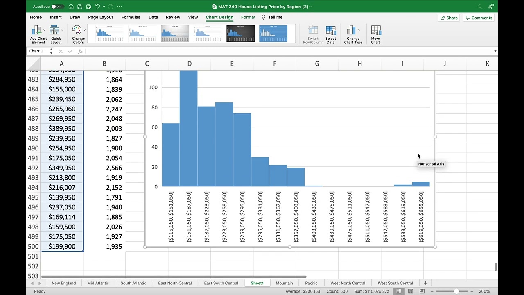
Task: Save the workbook with the floppy disk icon
Action: point(80,7)
